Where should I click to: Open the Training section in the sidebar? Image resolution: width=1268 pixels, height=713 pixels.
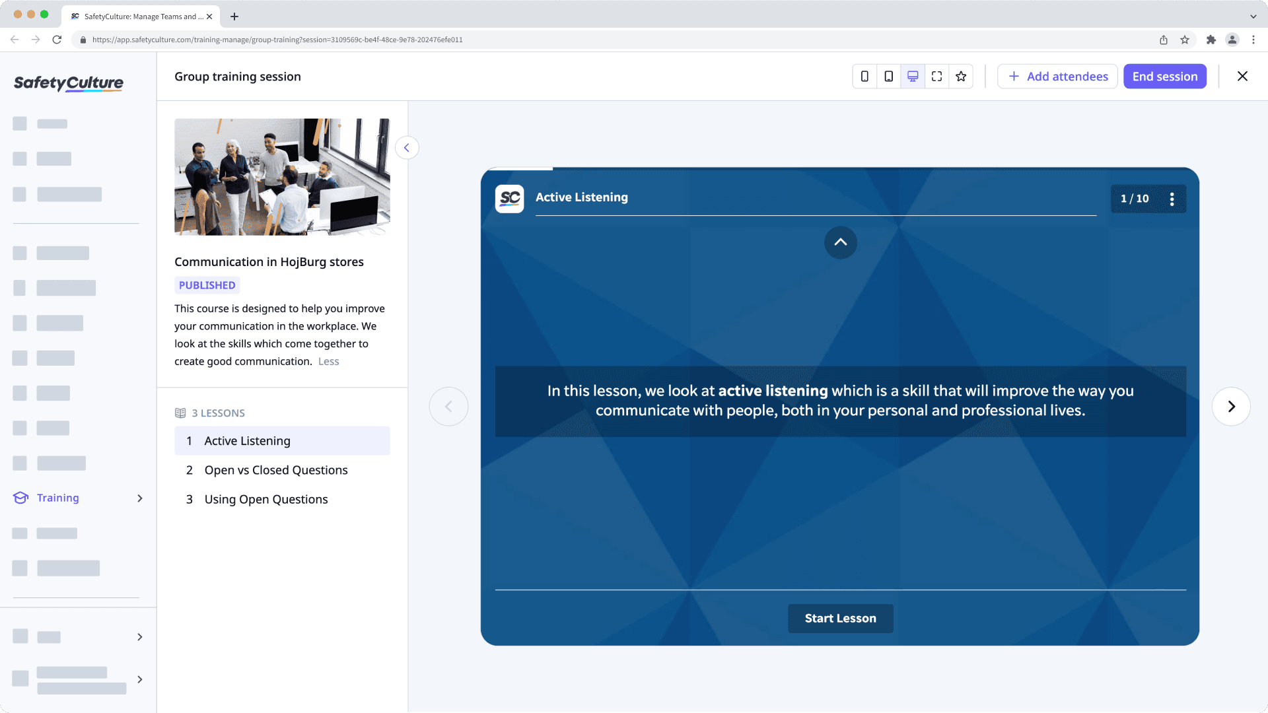click(57, 498)
